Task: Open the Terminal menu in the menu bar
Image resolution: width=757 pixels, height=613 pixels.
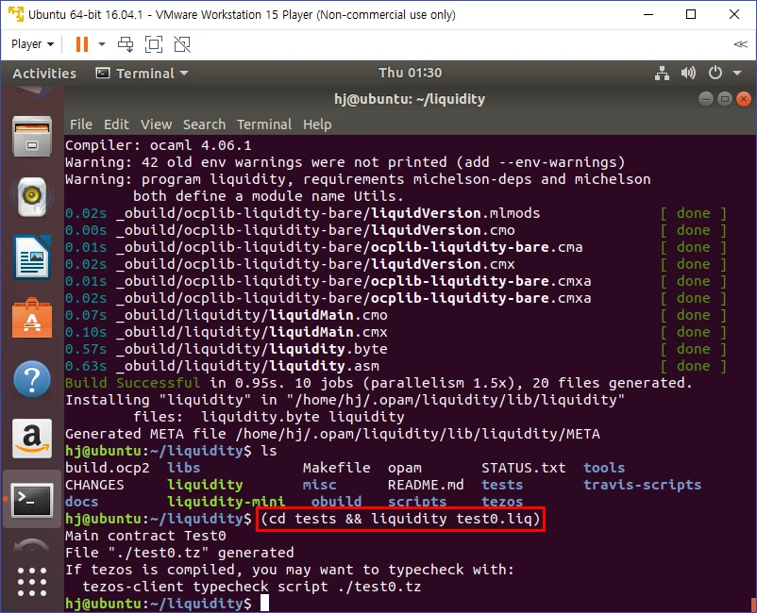Action: click(264, 124)
